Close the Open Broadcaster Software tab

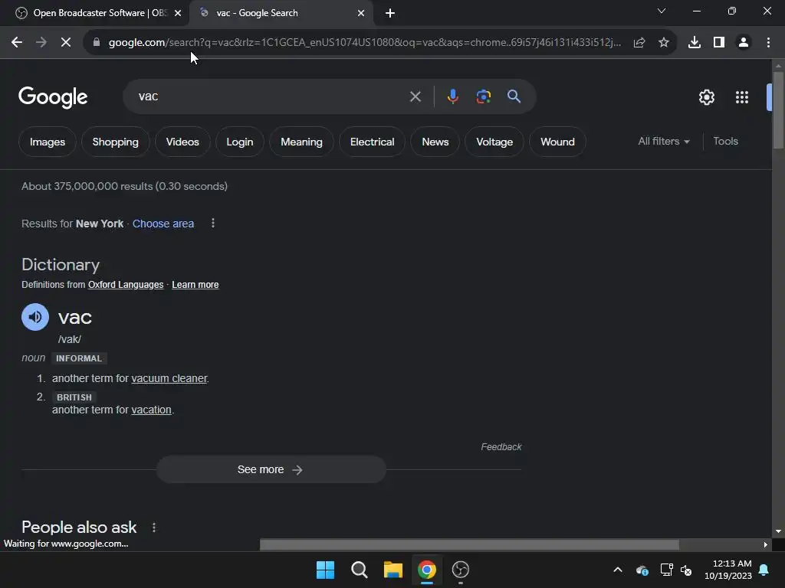178,13
